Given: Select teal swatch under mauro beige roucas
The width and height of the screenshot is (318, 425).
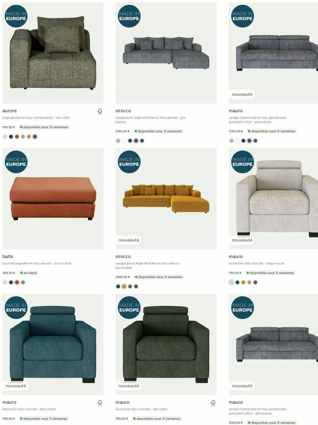Looking at the screenshot, I should coord(237,282).
